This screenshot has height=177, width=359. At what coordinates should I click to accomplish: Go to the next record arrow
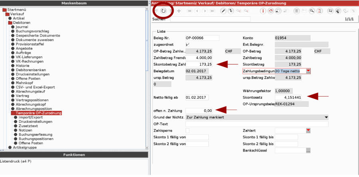pyautogui.click(x=205, y=11)
